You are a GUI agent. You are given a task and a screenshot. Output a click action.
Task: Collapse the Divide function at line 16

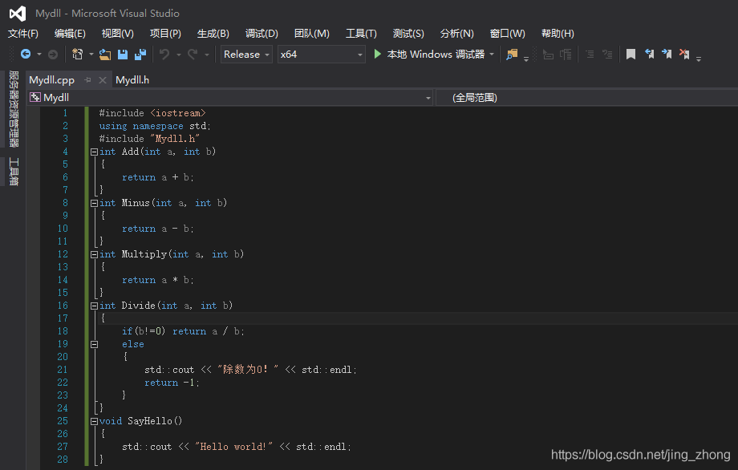(94, 306)
